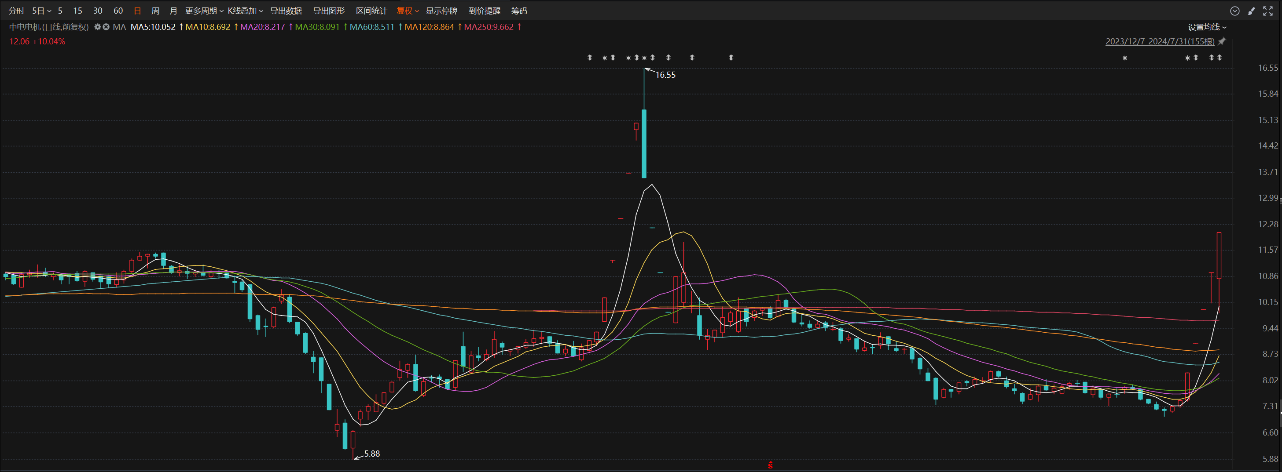
Task: Click the circled down-arrow icon at top right
Action: pos(1235,11)
